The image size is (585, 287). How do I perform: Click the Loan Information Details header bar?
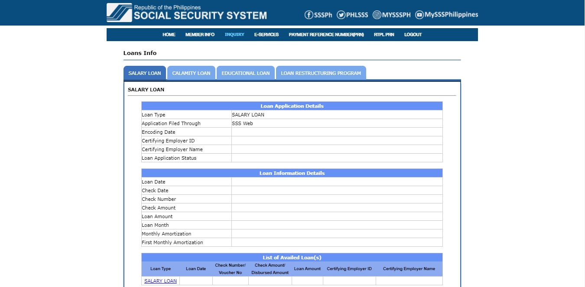point(292,173)
